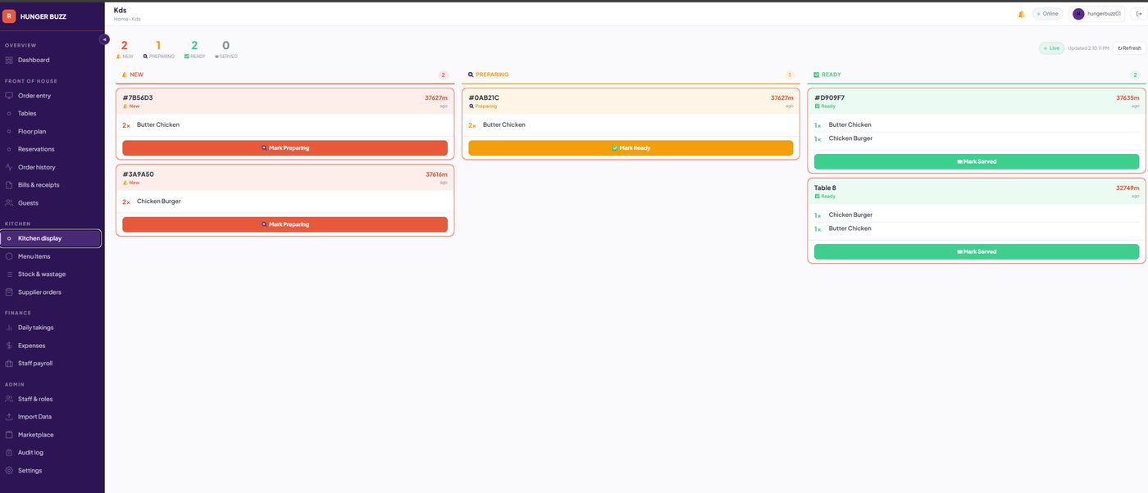Click the PREPARING column count badge
Screen dimensions: 1148x493
[x=790, y=75]
